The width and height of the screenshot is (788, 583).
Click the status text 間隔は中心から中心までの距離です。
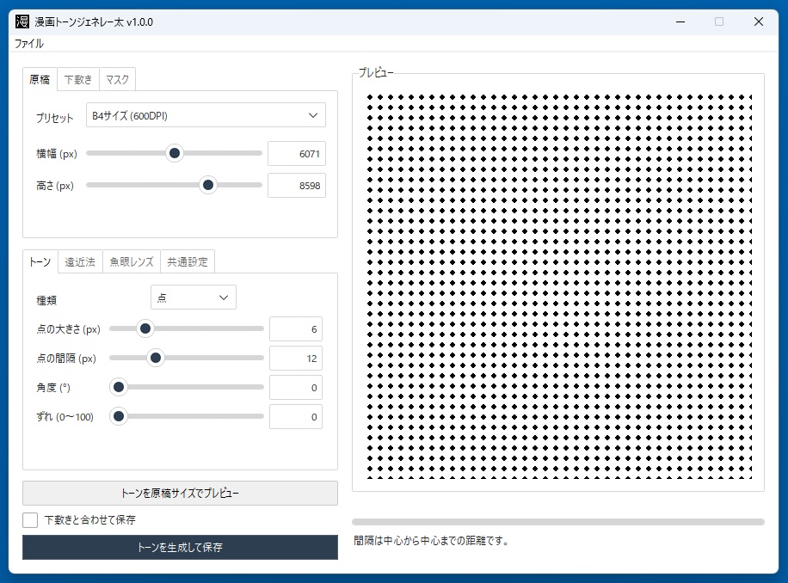coord(432,541)
